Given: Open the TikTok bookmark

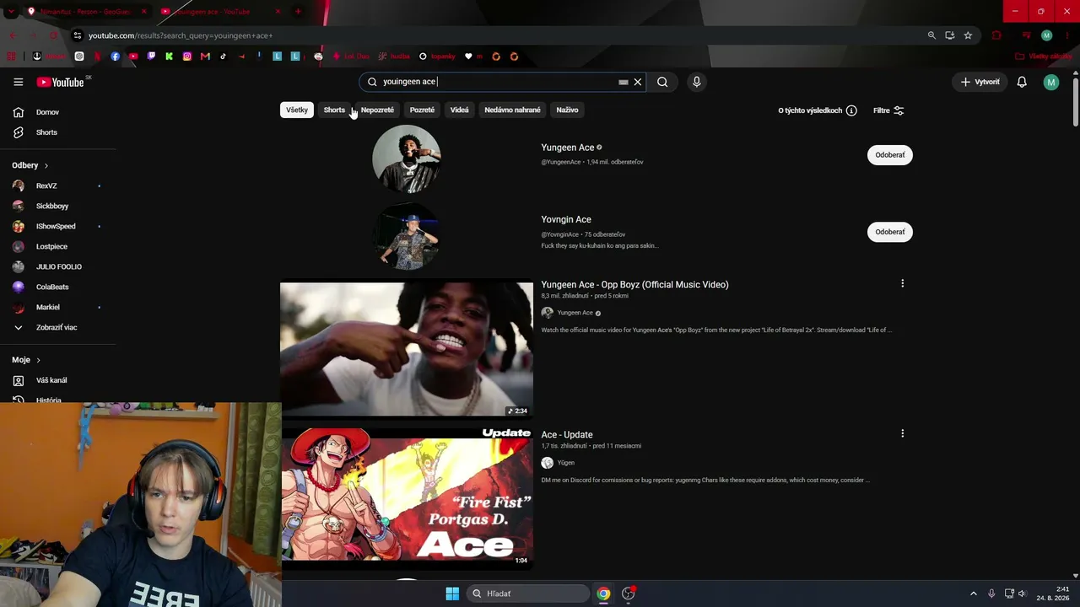Looking at the screenshot, I should (224, 56).
